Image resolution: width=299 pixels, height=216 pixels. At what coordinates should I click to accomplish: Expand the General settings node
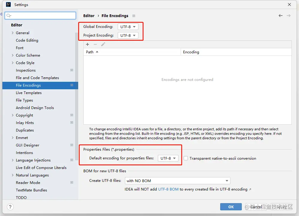coord(13,33)
